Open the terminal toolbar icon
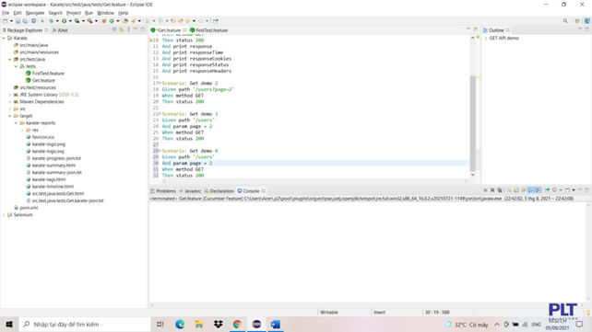 tap(33, 21)
